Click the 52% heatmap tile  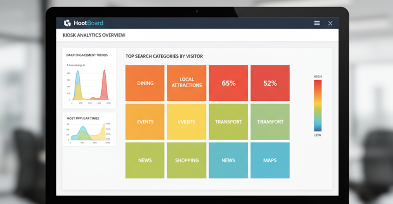click(270, 83)
